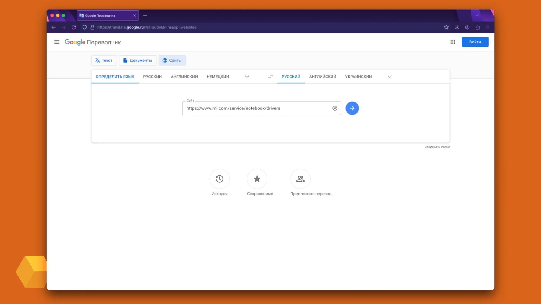This screenshot has height=304, width=541.
Task: Select Русский as target language
Action: (291, 77)
